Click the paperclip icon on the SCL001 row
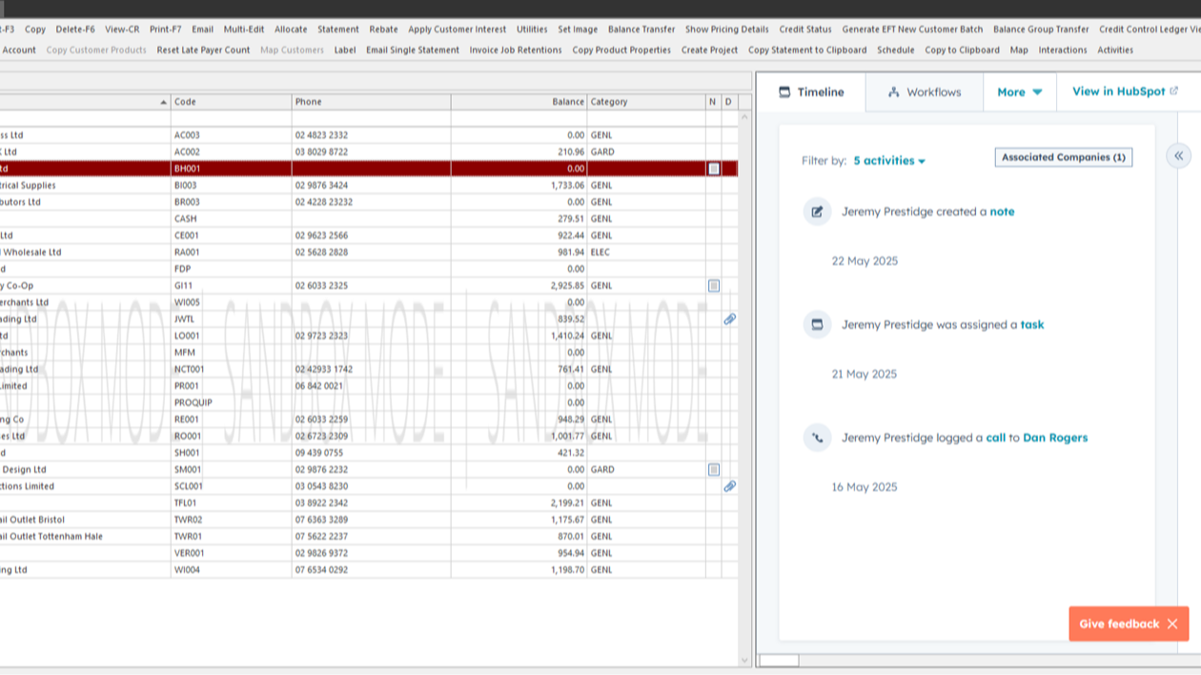Viewport: 1201px width, 675px height. pyautogui.click(x=731, y=486)
